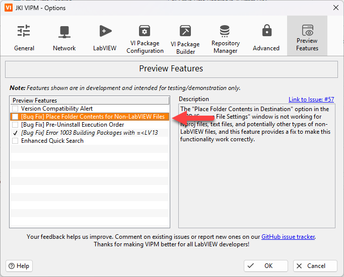The width and height of the screenshot is (344, 277).
Task: Open the Help button
Action: (x=19, y=266)
